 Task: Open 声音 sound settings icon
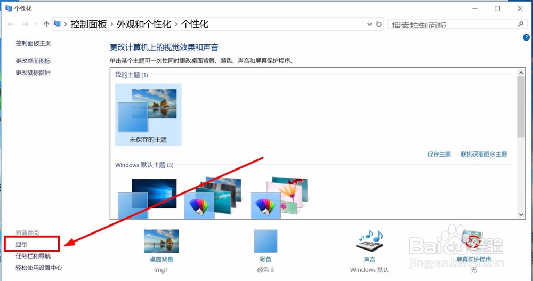click(369, 241)
